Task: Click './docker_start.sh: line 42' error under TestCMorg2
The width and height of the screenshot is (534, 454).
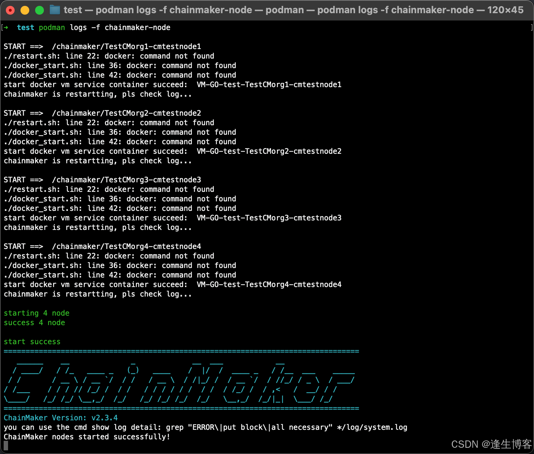Action: (x=120, y=142)
